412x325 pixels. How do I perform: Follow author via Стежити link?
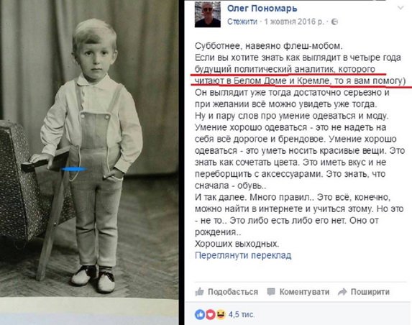point(242,22)
